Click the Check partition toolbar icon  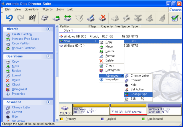[x=175, y=18]
